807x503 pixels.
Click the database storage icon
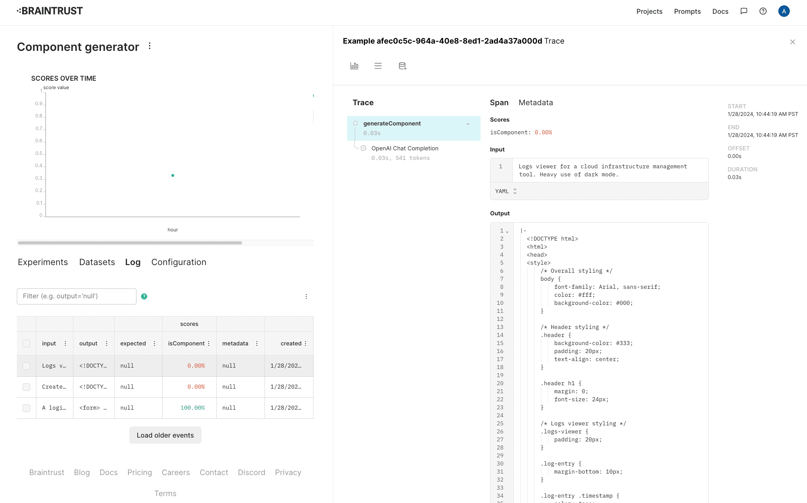(402, 66)
